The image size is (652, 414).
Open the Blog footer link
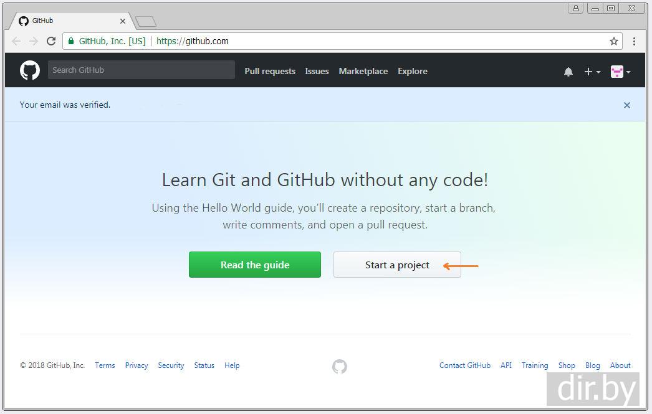click(593, 365)
